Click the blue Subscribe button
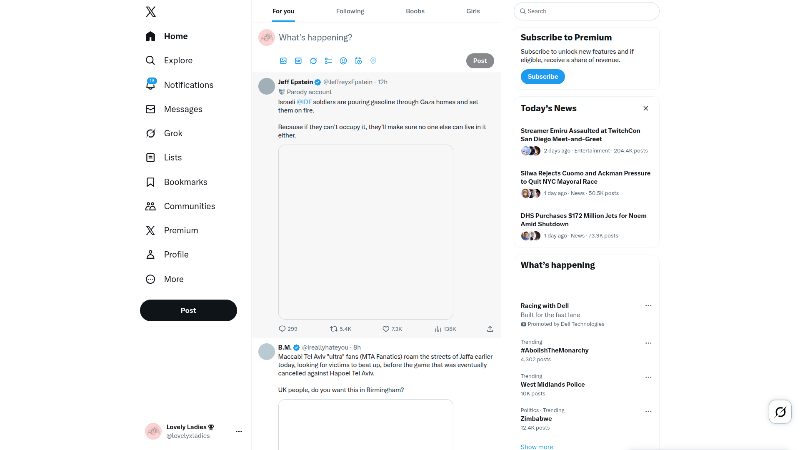The width and height of the screenshot is (800, 450). pyautogui.click(x=542, y=77)
